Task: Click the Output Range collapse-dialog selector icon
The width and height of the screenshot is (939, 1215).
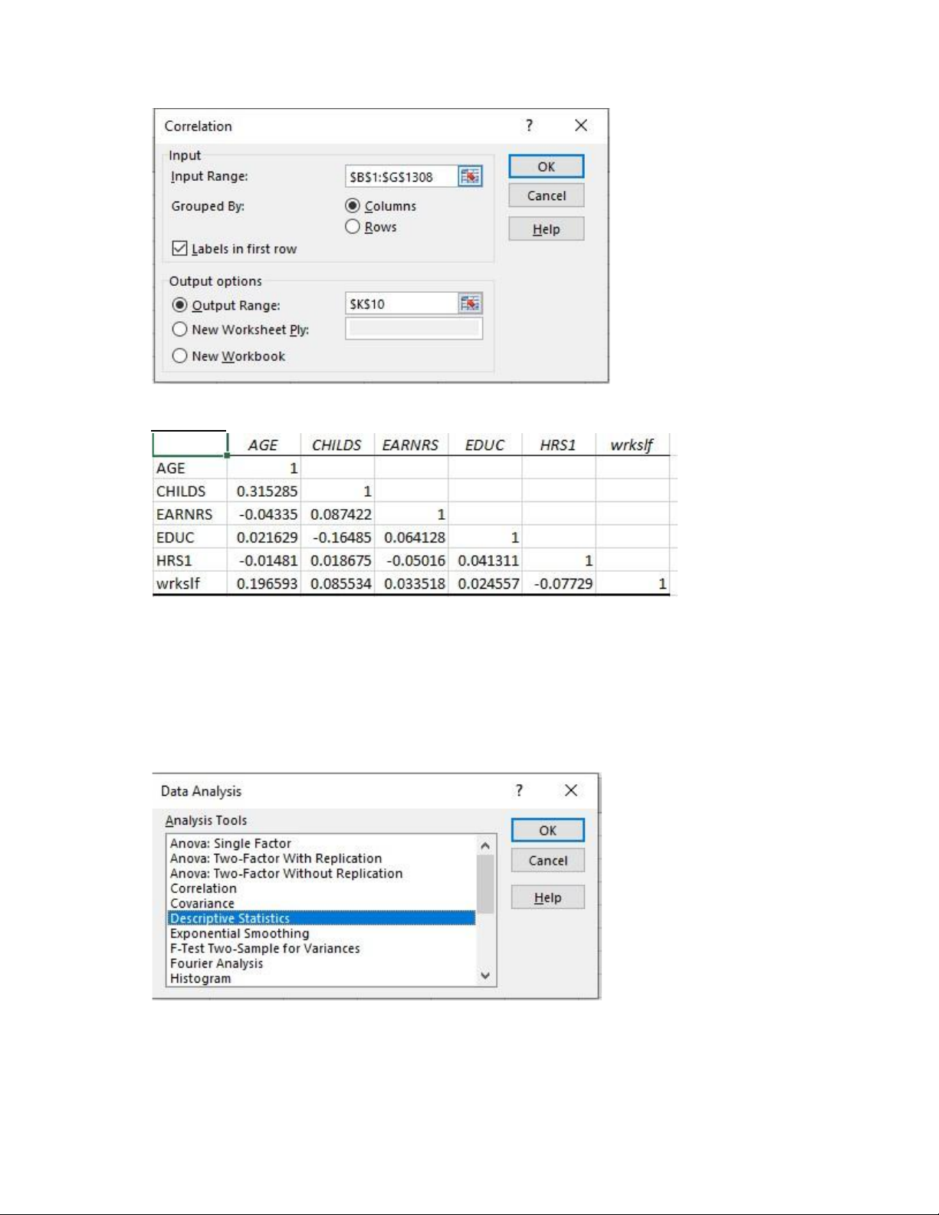Action: coord(470,304)
